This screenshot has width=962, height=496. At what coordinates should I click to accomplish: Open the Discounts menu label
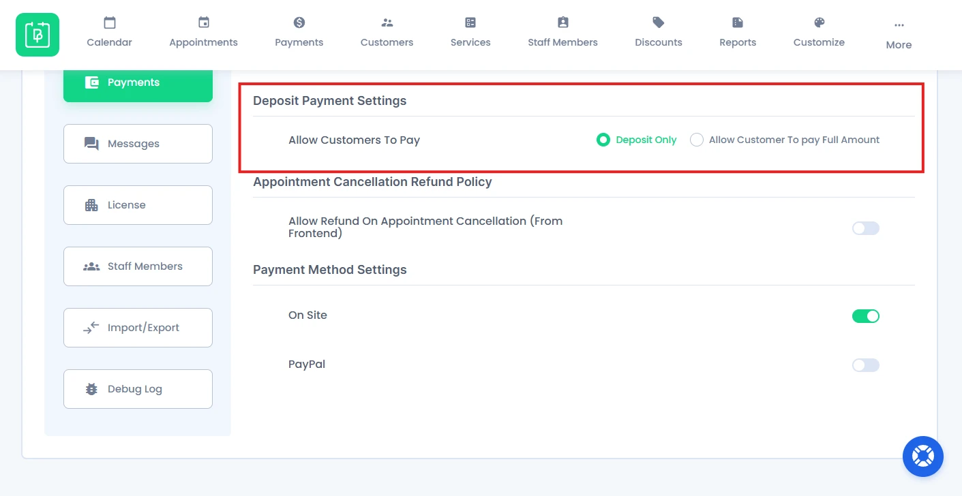659,42
